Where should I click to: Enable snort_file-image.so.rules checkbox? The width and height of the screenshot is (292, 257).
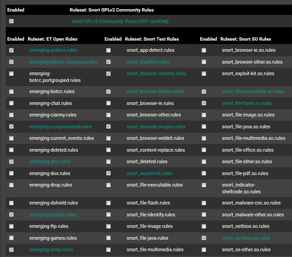click(204, 115)
